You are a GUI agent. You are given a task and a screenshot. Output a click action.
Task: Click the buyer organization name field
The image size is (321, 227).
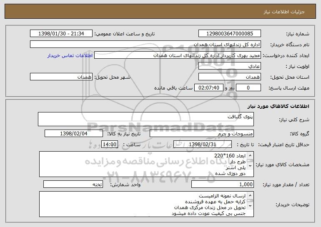click(145, 45)
